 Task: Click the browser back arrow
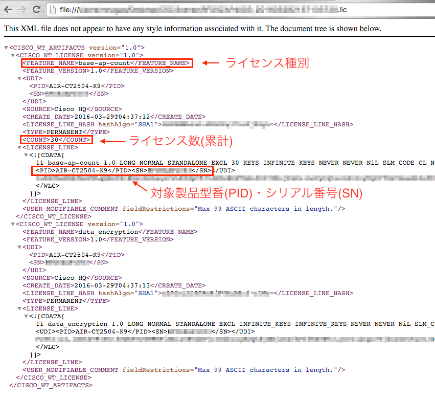8,9
